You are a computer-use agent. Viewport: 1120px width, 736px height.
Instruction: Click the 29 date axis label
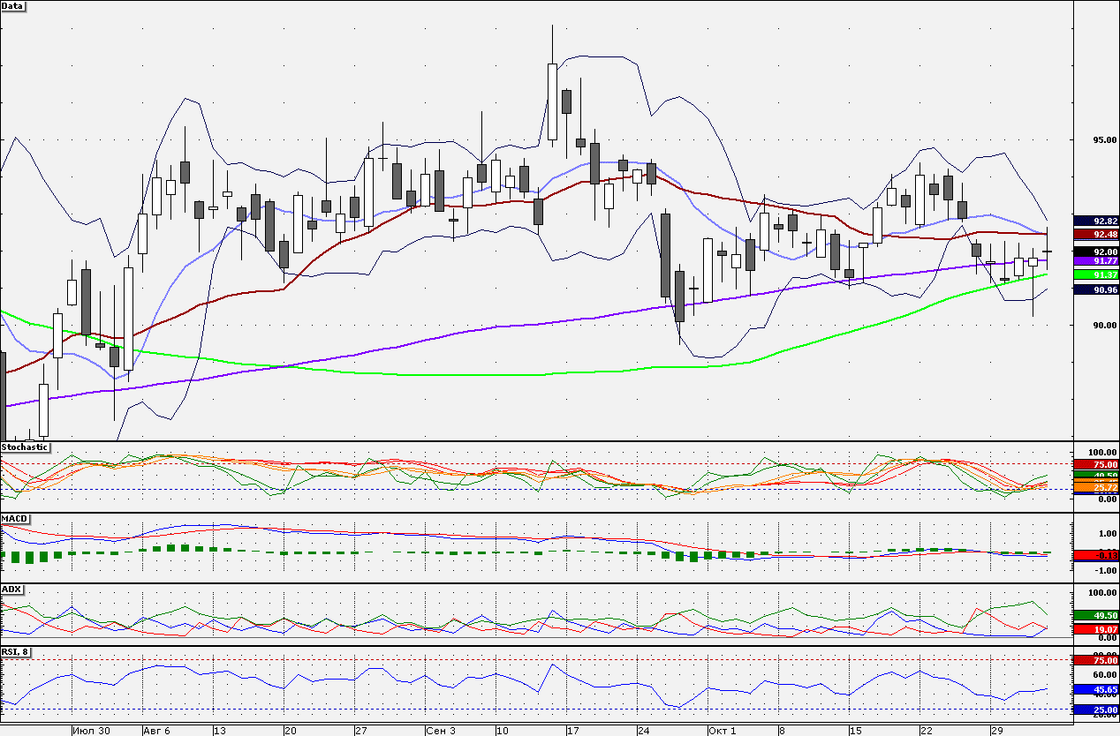tap(997, 731)
